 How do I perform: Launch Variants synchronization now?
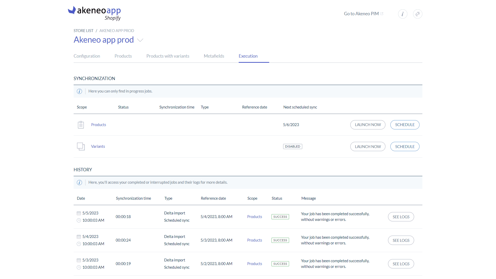[x=368, y=146]
